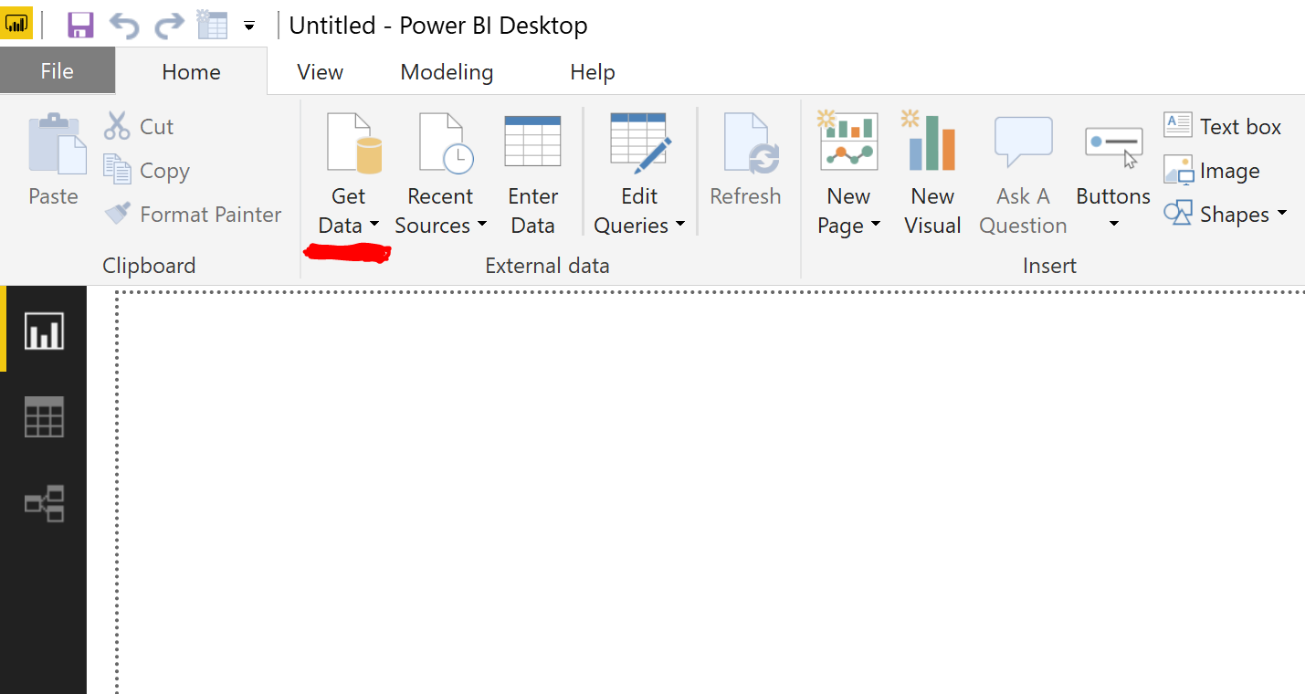Switch to Data view in sidebar
This screenshot has width=1305, height=694.
tap(44, 416)
